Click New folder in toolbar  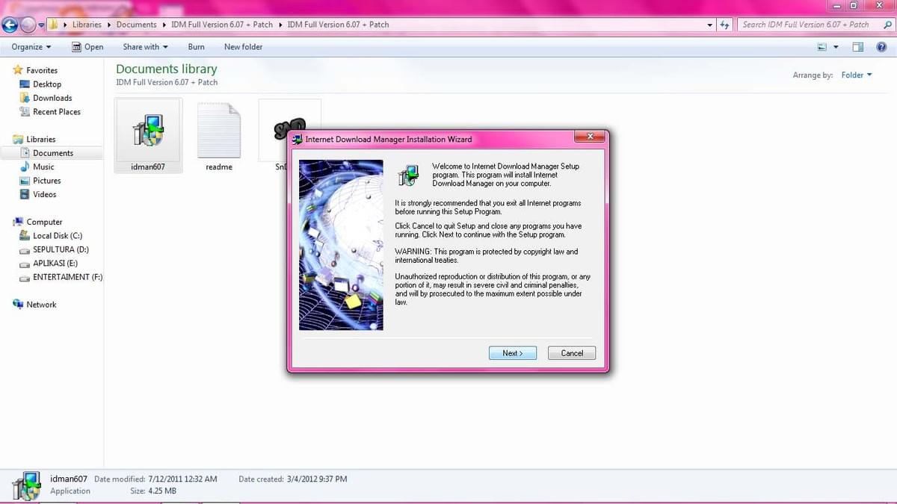(x=243, y=47)
